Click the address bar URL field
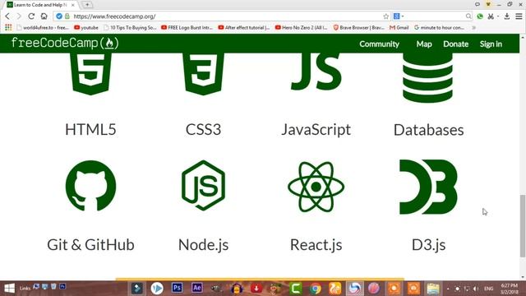This screenshot has height=296, width=526. tap(221, 16)
